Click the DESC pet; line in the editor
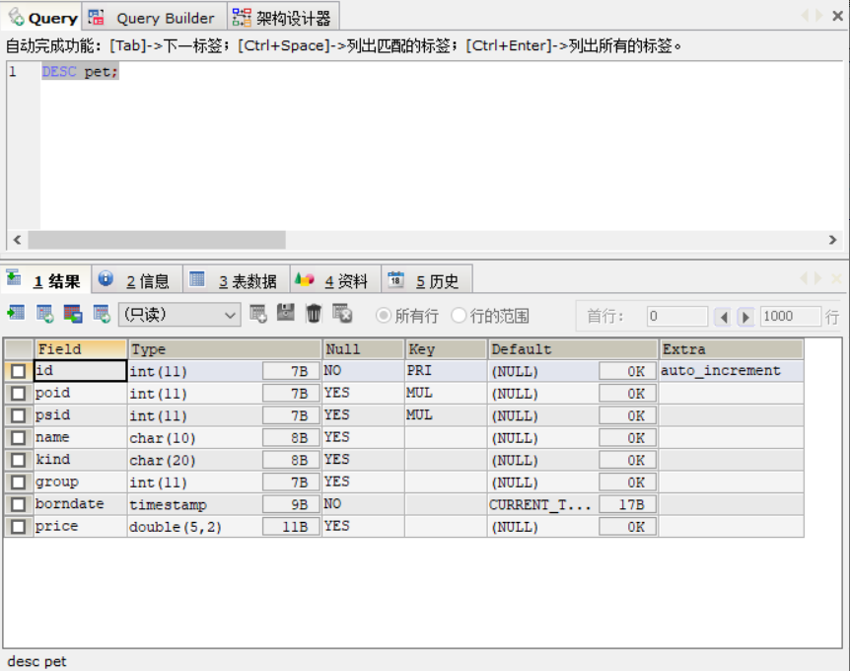The width and height of the screenshot is (850, 671). click(x=80, y=72)
